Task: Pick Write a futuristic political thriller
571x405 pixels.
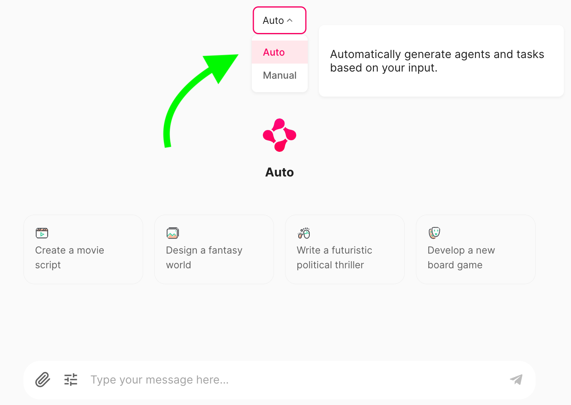Action: (344, 249)
